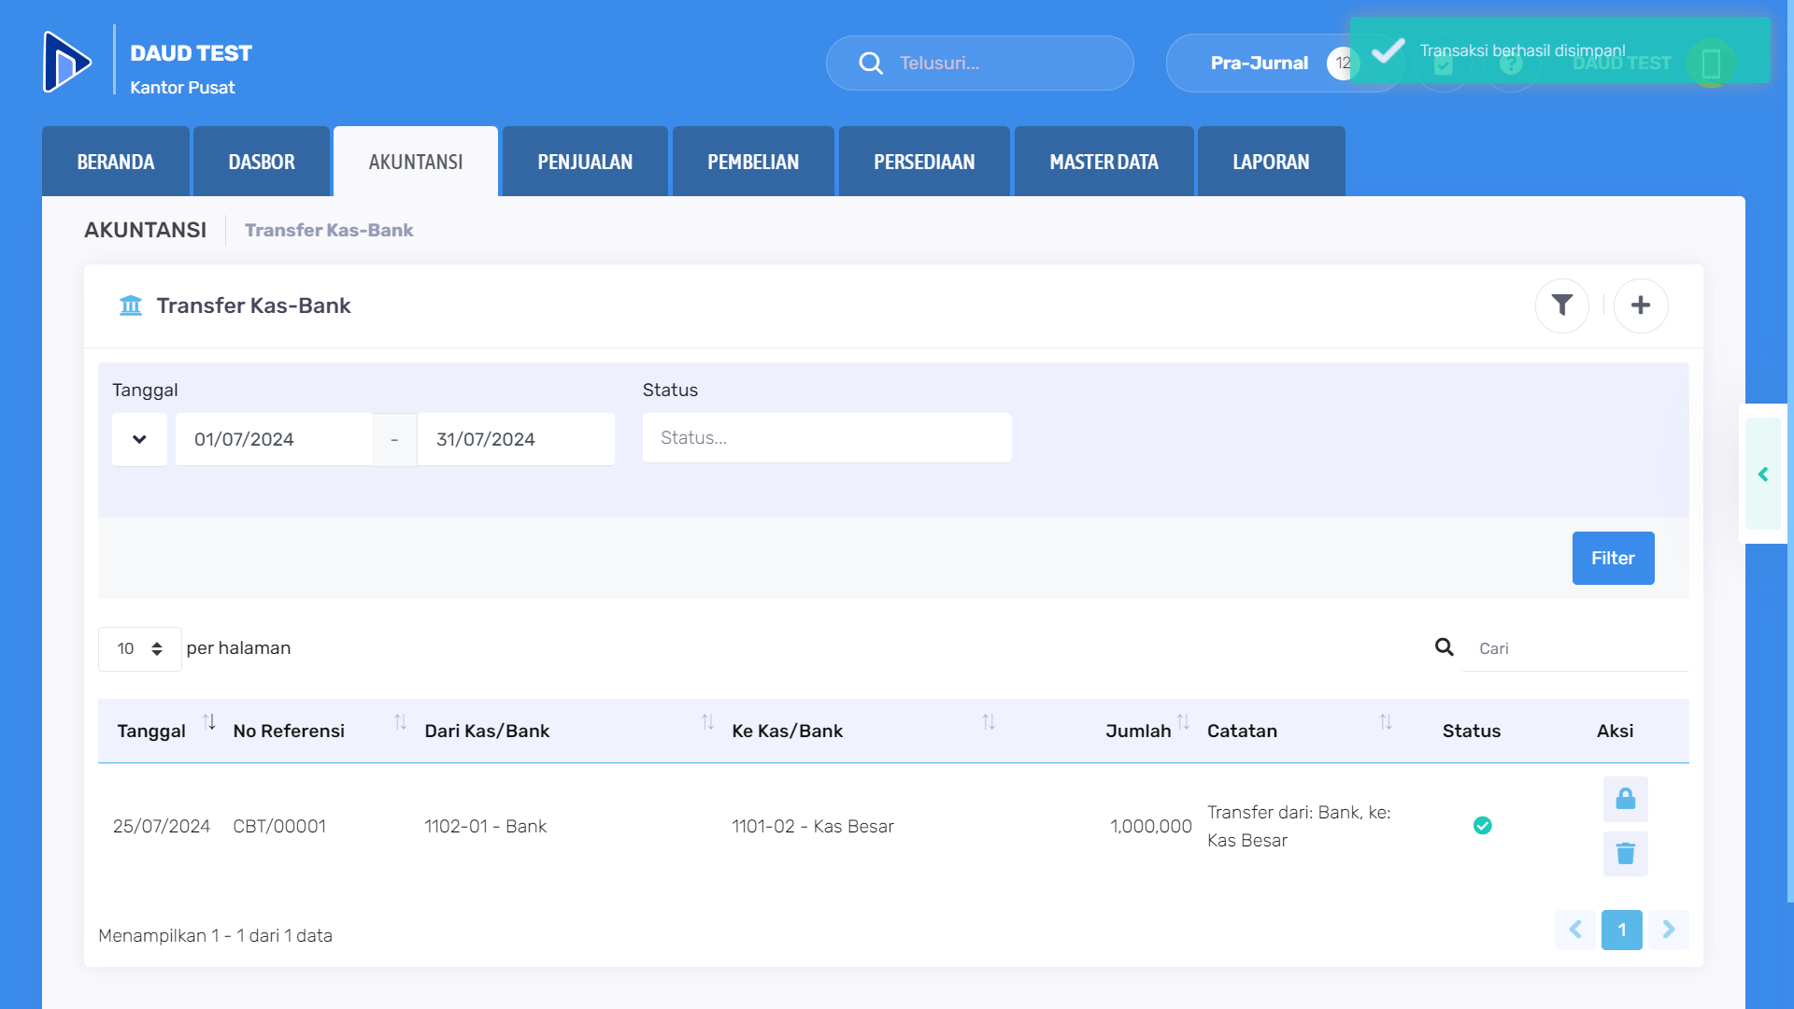The image size is (1794, 1009).
Task: Open the Pra-Jurnal button
Action: [x=1259, y=63]
